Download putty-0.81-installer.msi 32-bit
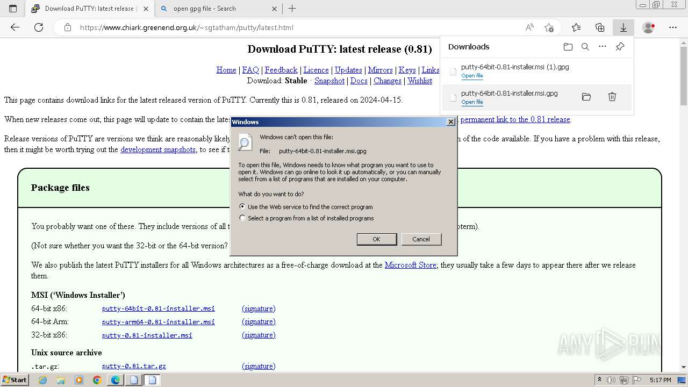This screenshot has width=688, height=387. [x=147, y=335]
